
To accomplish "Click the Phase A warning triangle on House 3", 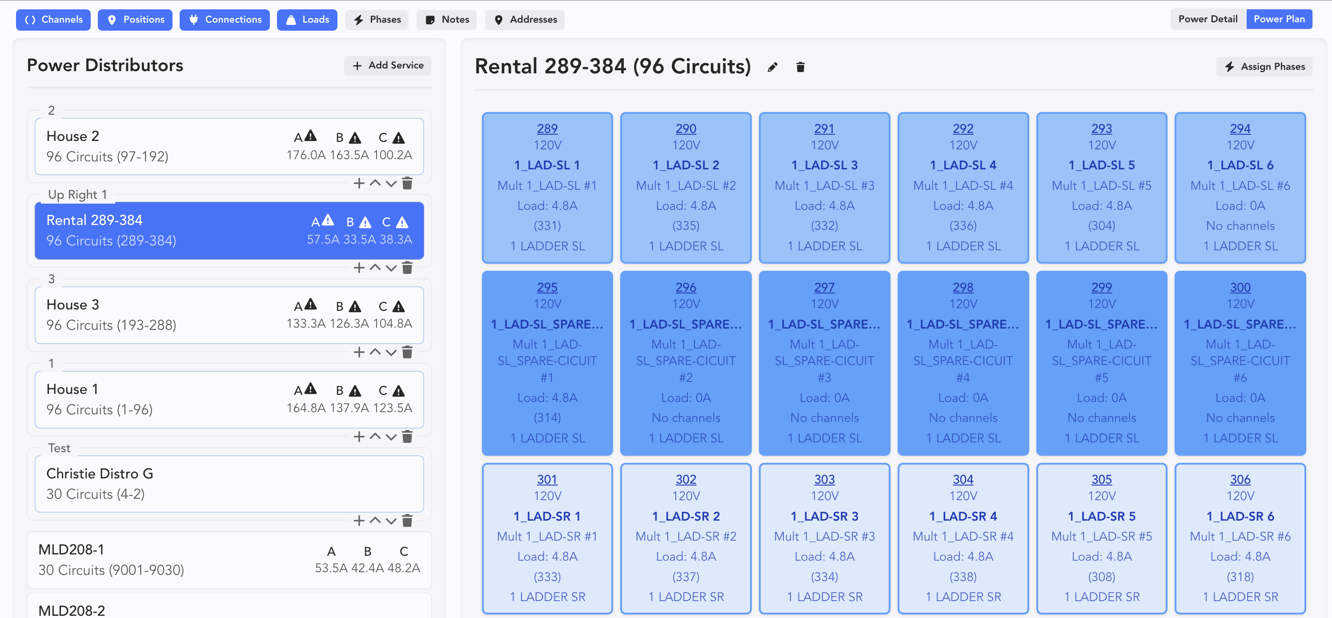I will point(310,304).
